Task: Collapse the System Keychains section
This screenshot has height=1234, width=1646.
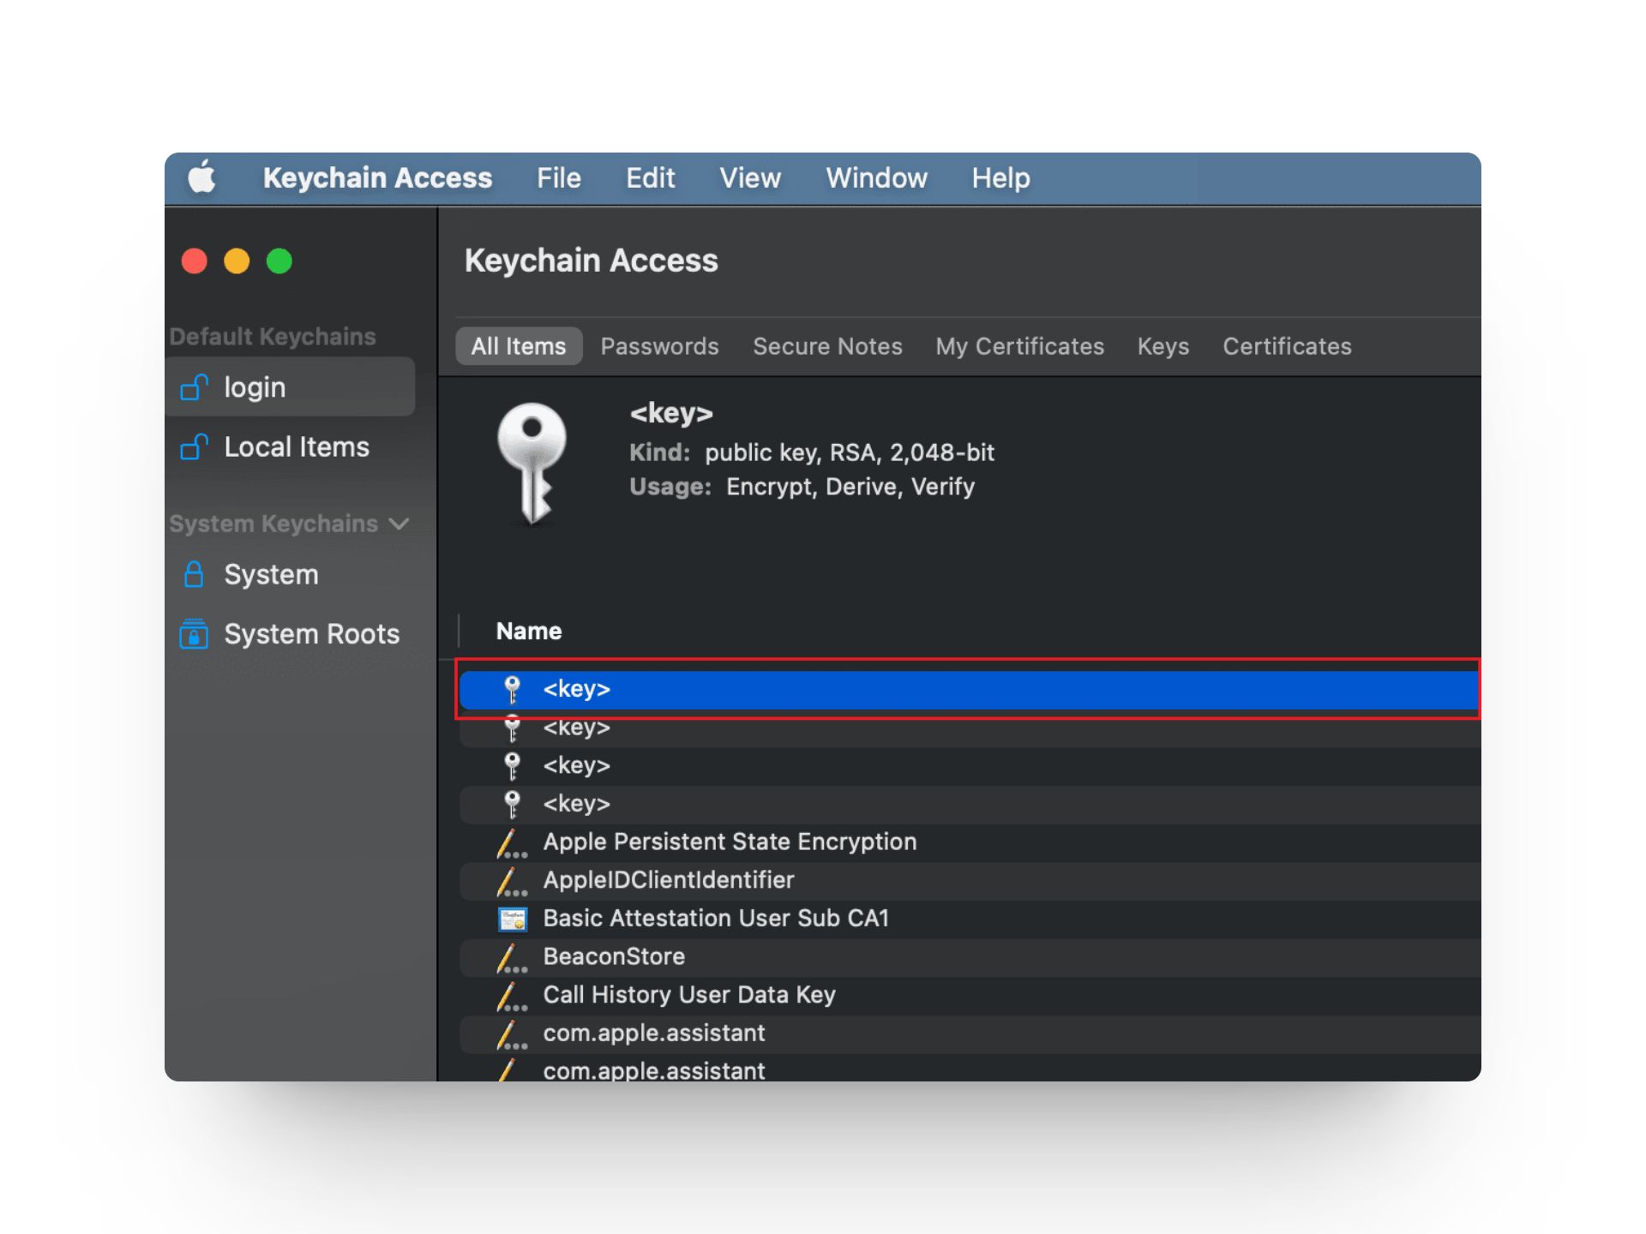Action: click(x=399, y=524)
